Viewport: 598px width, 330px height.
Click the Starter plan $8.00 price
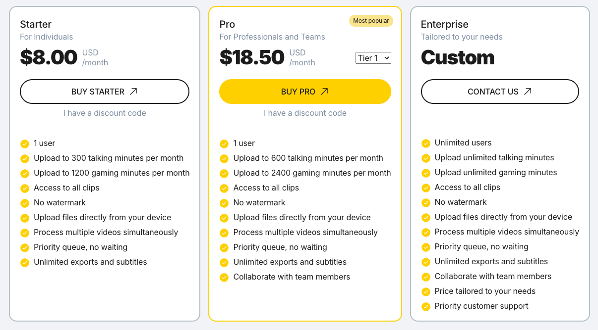[x=49, y=57]
